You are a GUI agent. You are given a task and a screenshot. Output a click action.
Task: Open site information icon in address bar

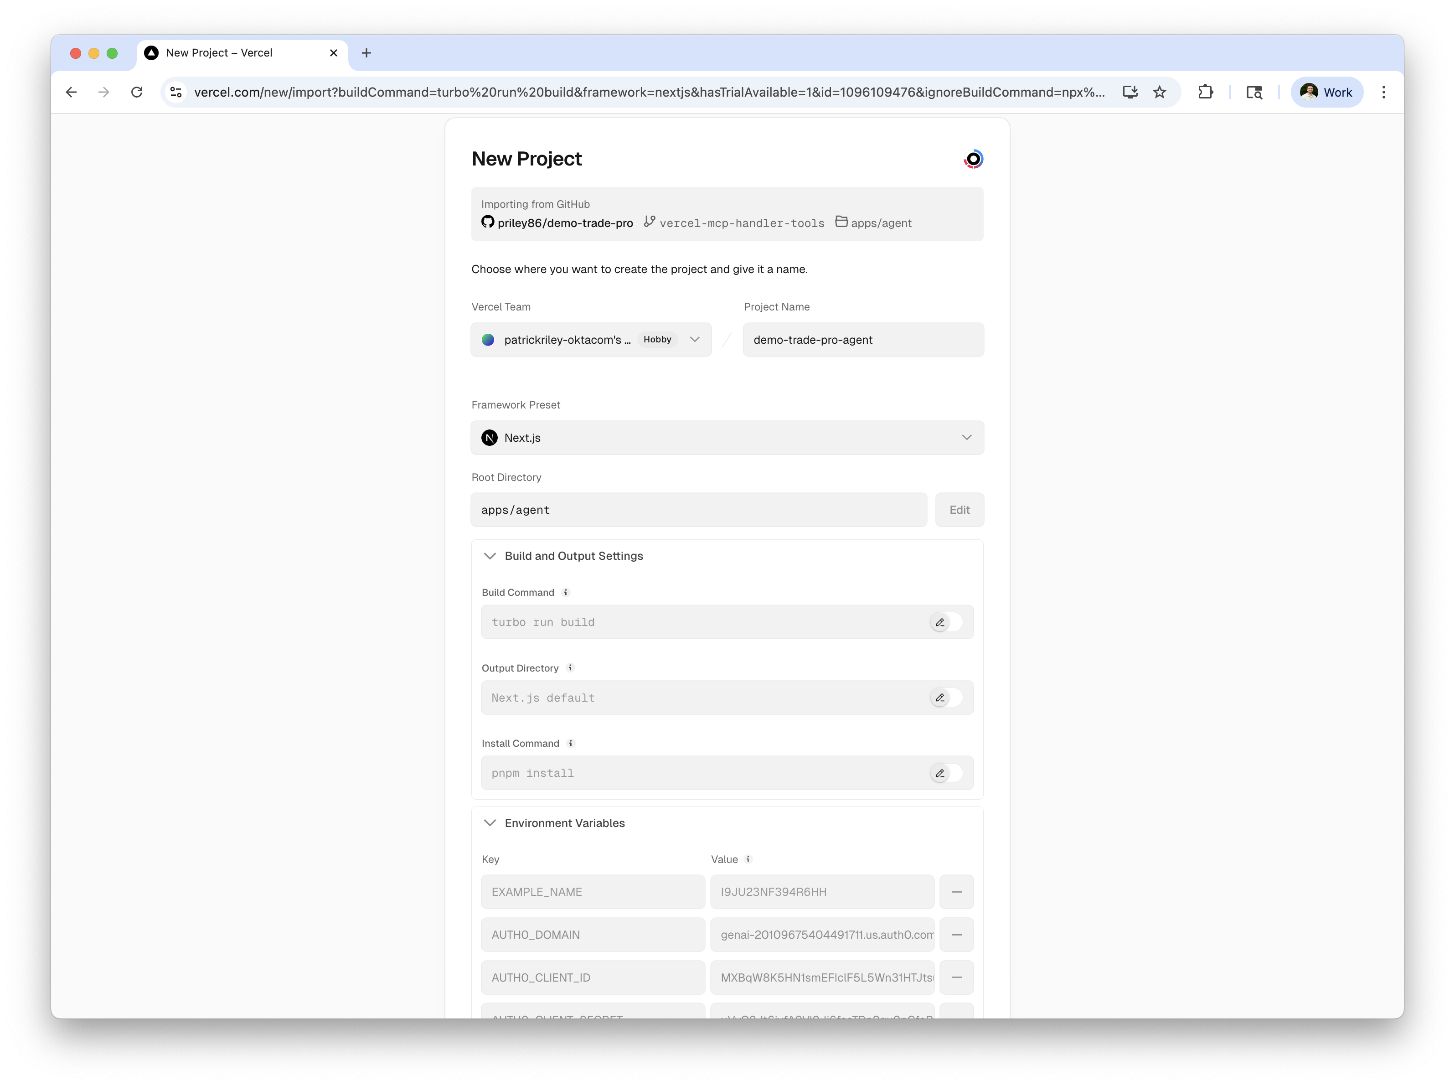click(x=176, y=92)
